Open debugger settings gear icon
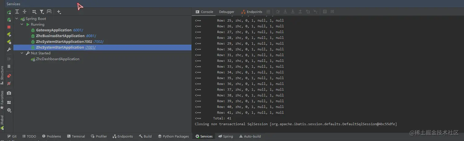The height and width of the screenshot is (141, 464). click(9, 110)
